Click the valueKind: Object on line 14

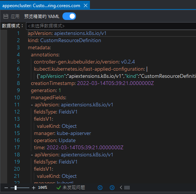pos(57,126)
